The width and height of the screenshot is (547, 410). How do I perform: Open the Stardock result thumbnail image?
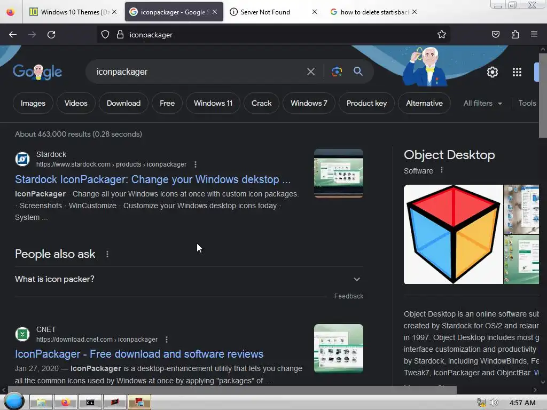point(338,174)
